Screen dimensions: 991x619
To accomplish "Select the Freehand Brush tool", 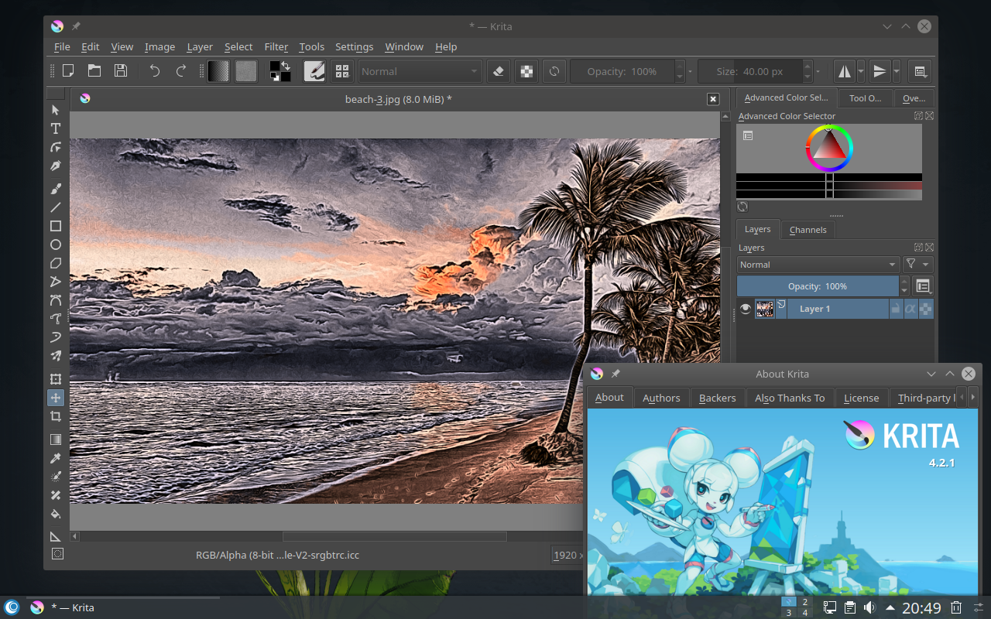I will coord(56,188).
